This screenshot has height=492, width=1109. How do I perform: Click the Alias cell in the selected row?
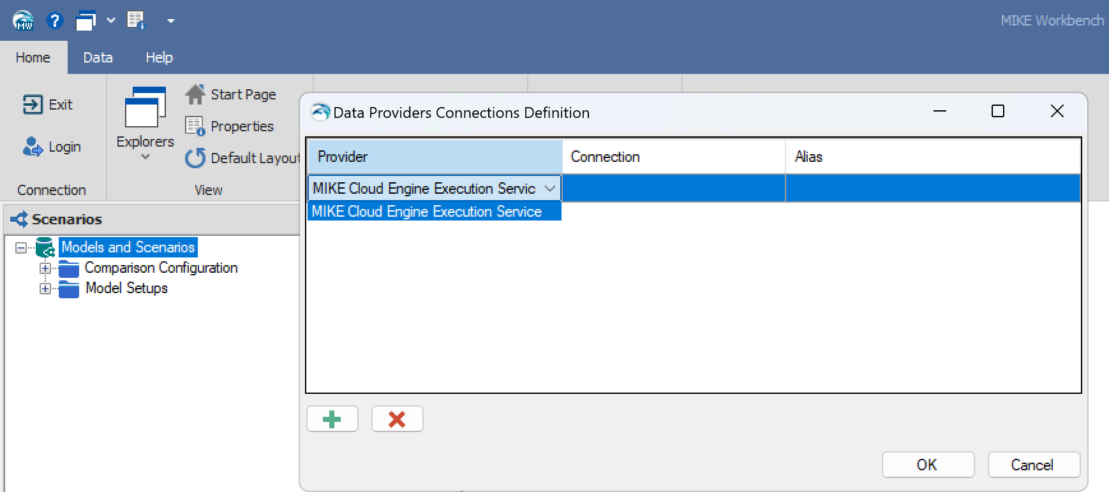[x=933, y=189]
